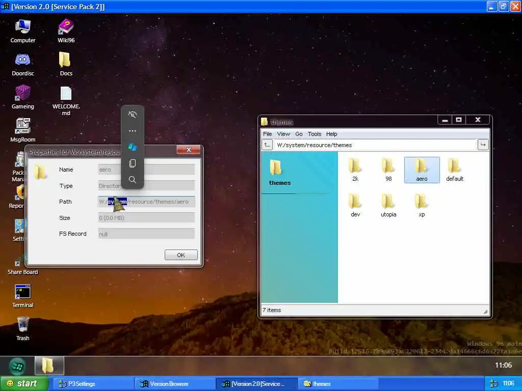Click the green start button
The image size is (522, 391).
[x=24, y=384]
